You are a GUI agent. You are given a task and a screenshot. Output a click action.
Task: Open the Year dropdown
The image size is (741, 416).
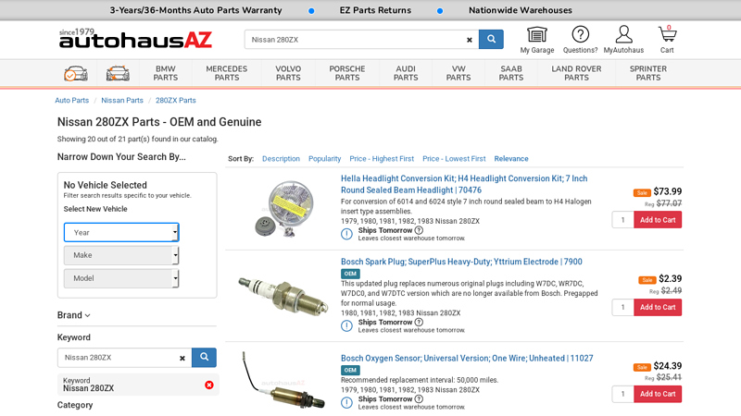[x=121, y=232]
